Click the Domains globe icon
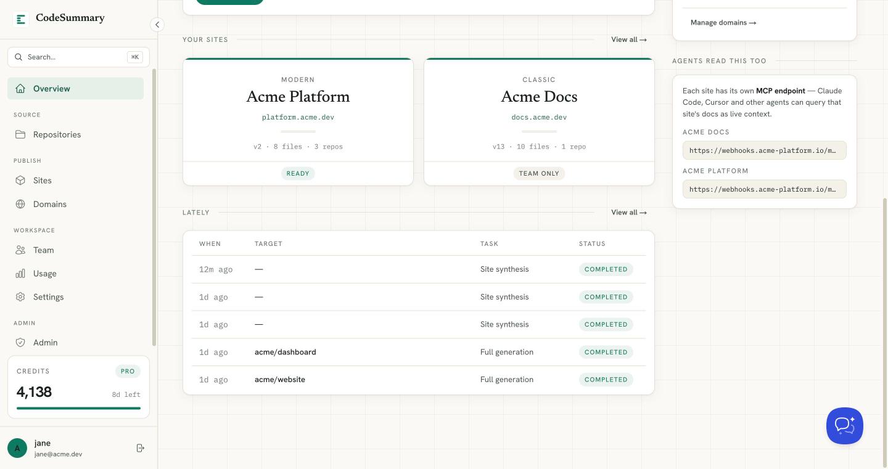Screen dimensions: 888x469 point(20,204)
